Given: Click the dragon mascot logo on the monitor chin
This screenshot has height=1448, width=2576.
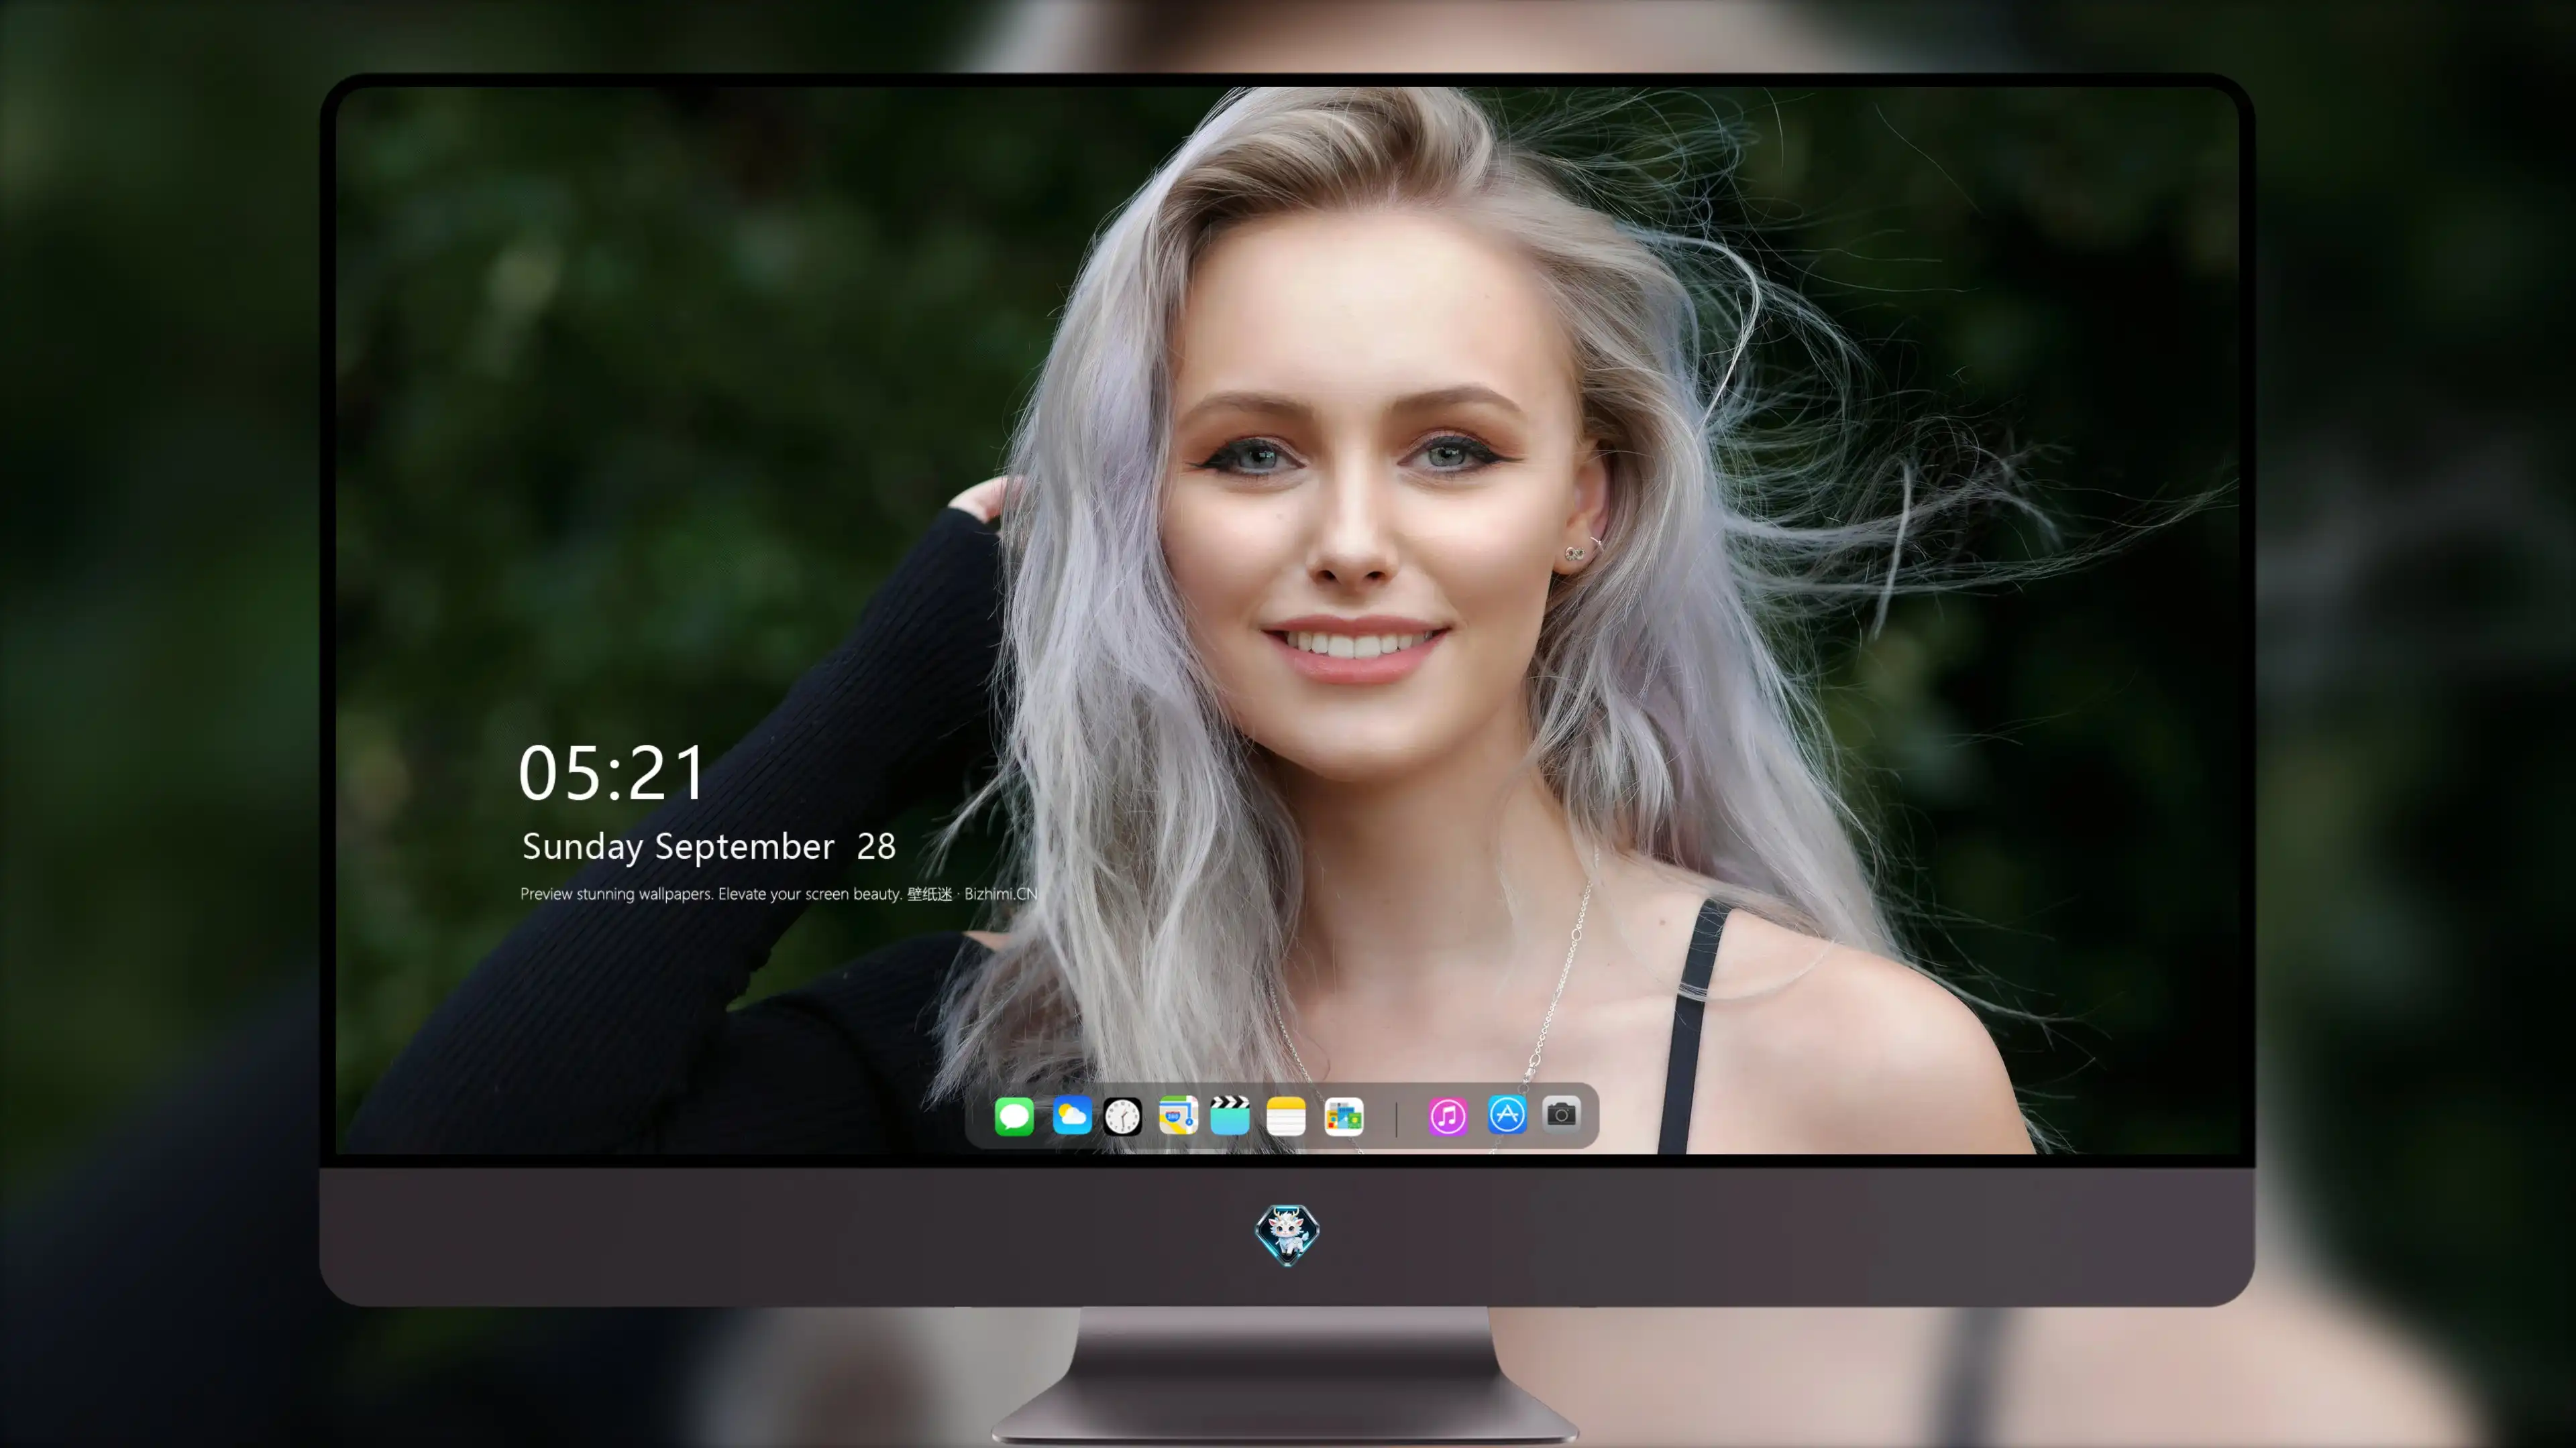Looking at the screenshot, I should pos(1287,1235).
